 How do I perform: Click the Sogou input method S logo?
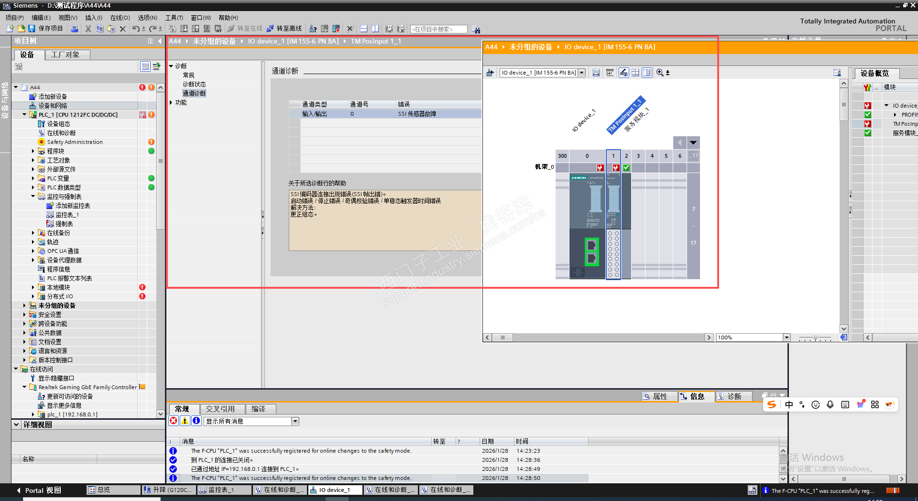tap(771, 404)
